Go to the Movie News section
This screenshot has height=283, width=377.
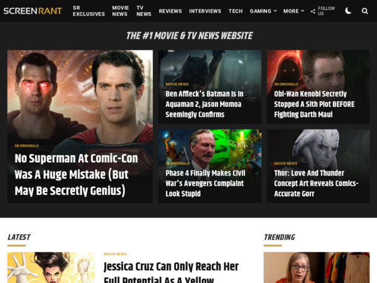pyautogui.click(x=121, y=11)
